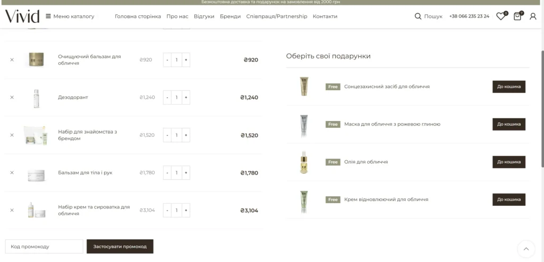Image resolution: width=544 pixels, height=262 pixels.
Task: Increase quantity of Очищуючий бальзам для обличчя
Action: pyautogui.click(x=186, y=60)
